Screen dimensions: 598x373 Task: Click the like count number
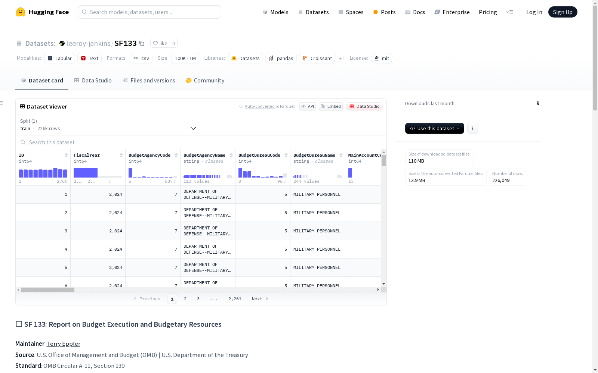tap(173, 43)
